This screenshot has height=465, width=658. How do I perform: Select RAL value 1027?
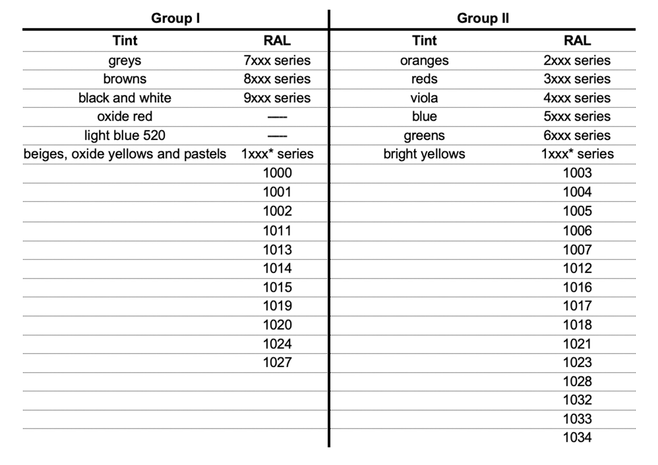click(x=277, y=362)
